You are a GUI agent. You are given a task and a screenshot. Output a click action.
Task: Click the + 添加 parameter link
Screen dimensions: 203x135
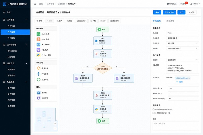(x=179, y=82)
